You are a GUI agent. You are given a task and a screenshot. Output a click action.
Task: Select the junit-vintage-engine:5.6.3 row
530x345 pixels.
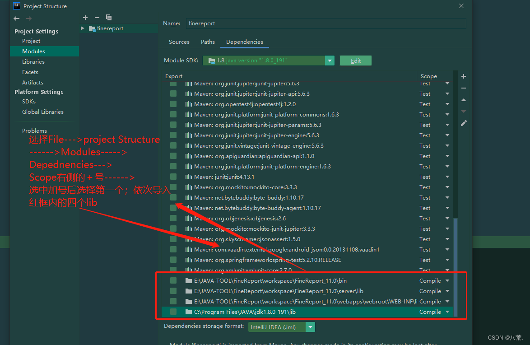[x=307, y=146]
